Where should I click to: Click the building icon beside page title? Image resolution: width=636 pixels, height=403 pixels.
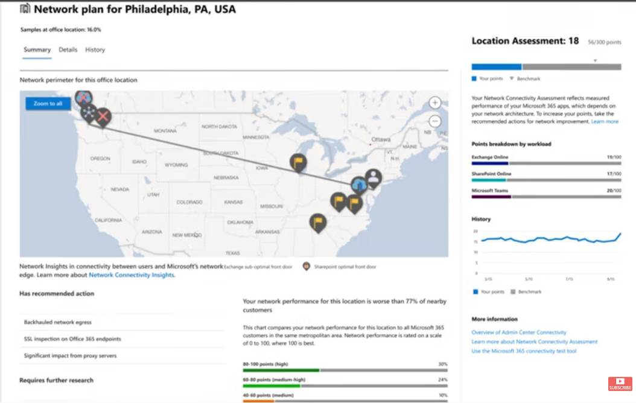pyautogui.click(x=25, y=9)
